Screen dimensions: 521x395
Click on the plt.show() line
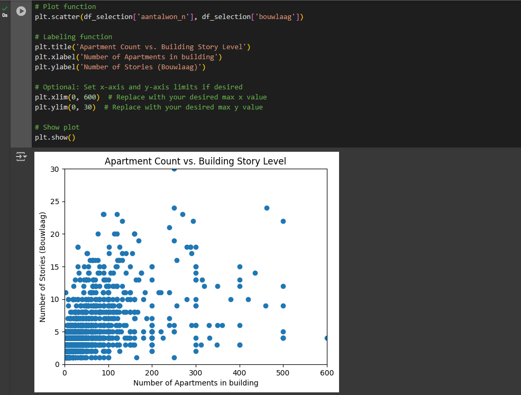(56, 137)
